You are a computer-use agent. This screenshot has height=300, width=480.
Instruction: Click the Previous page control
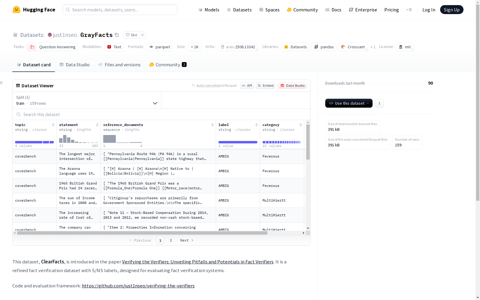[x=140, y=240]
